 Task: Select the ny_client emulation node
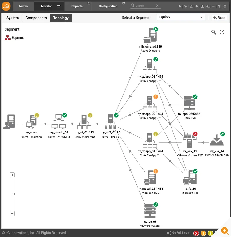(31, 122)
